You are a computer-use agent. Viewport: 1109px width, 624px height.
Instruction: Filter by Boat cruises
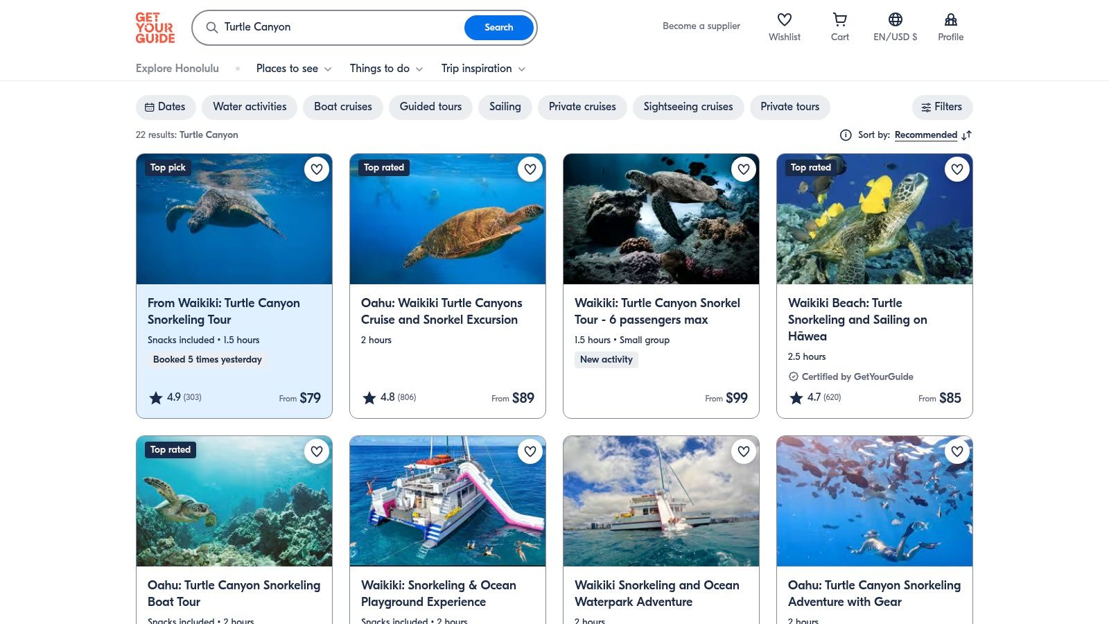(343, 107)
